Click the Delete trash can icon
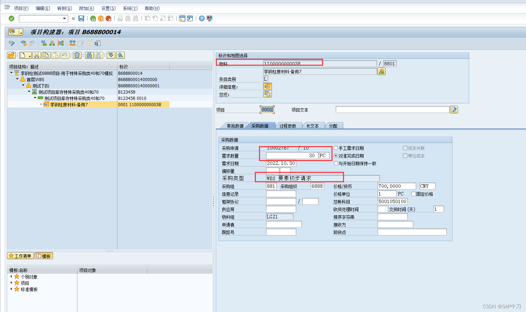526x312 pixels. (x=77, y=55)
